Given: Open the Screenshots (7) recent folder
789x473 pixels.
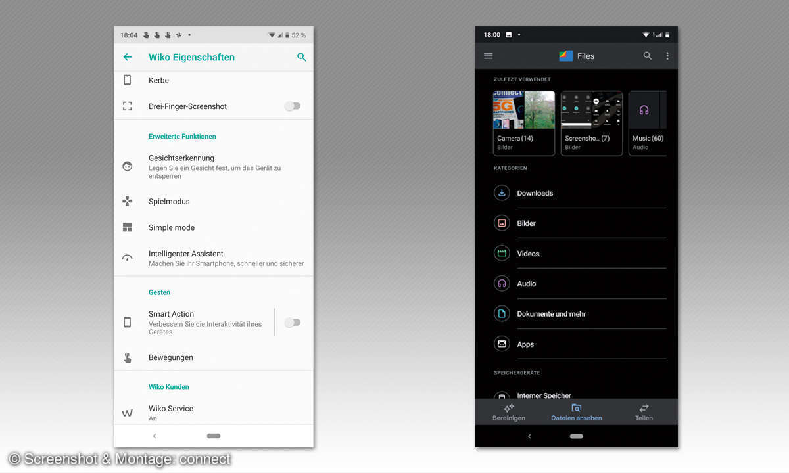Looking at the screenshot, I should 592,123.
